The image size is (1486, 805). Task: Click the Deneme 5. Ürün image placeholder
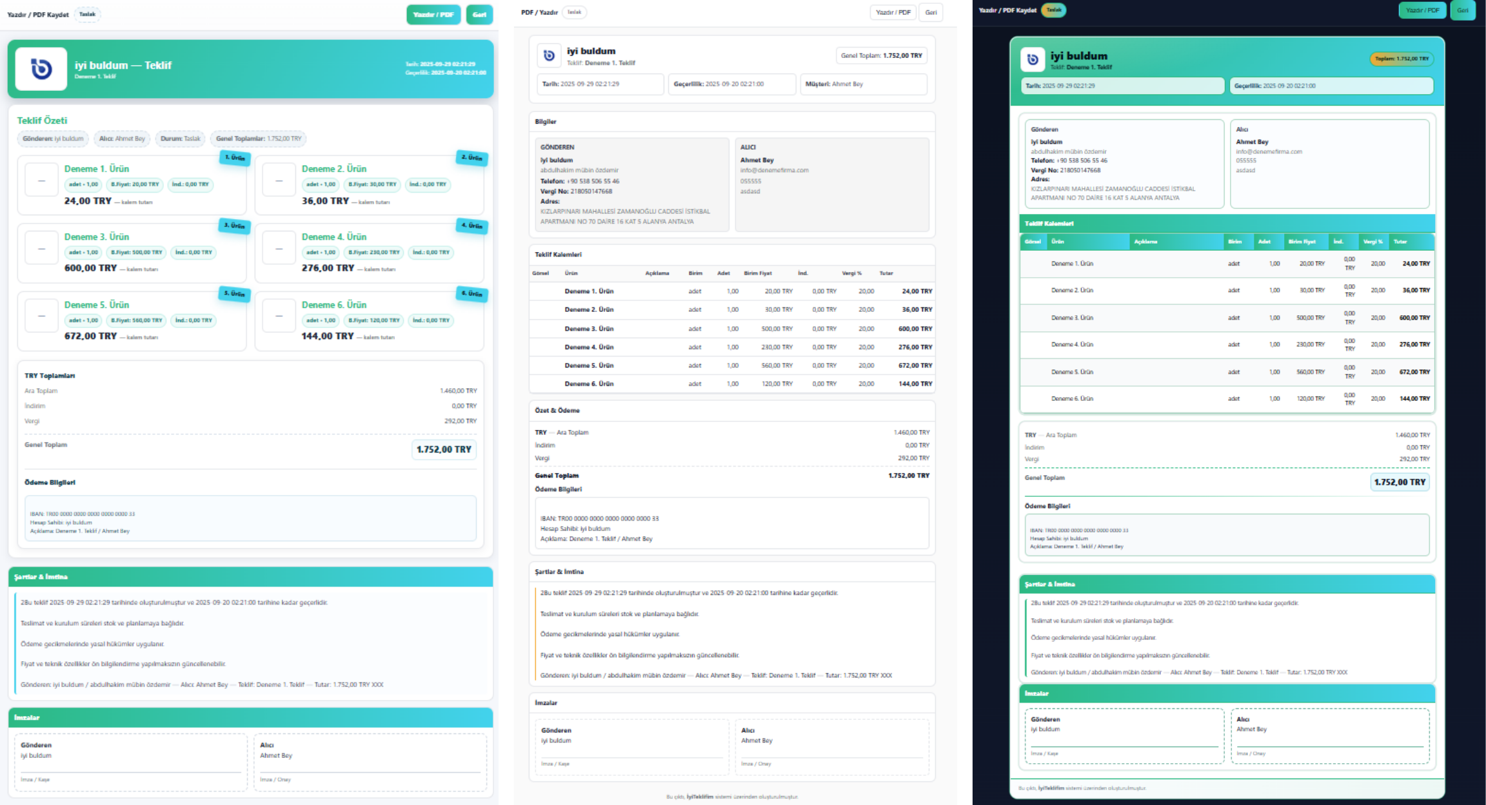(41, 316)
